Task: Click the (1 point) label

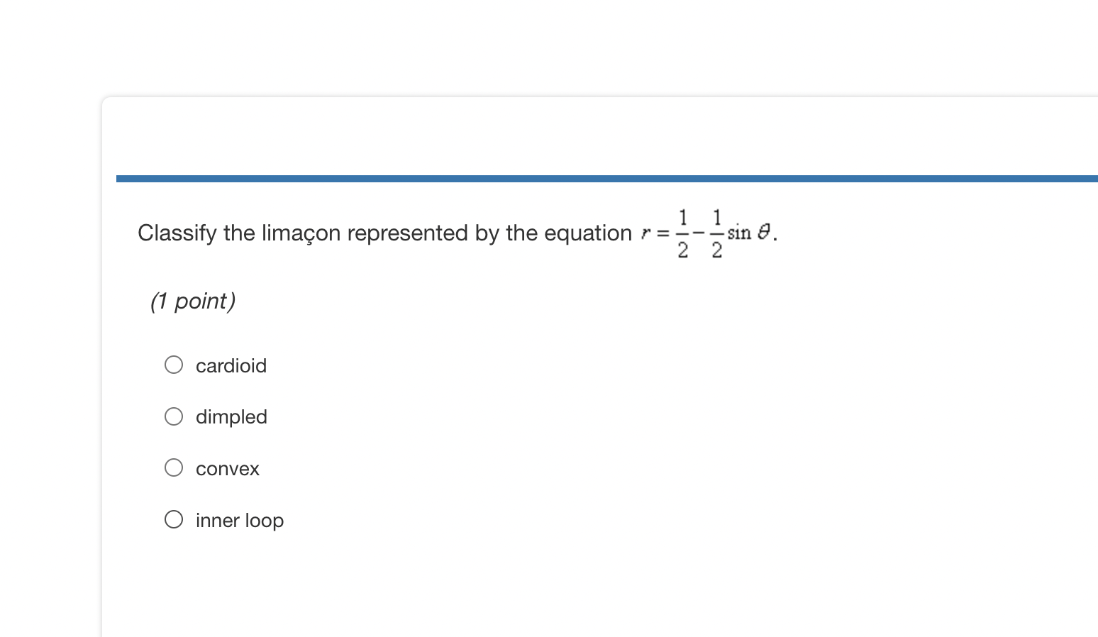Action: click(x=192, y=301)
